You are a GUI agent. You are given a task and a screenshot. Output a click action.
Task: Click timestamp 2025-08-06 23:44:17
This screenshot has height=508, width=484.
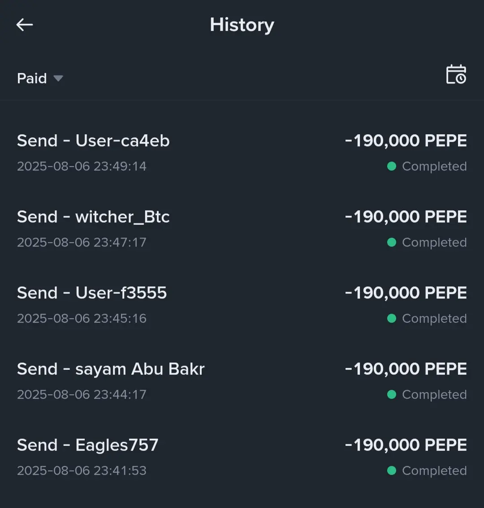(82, 395)
